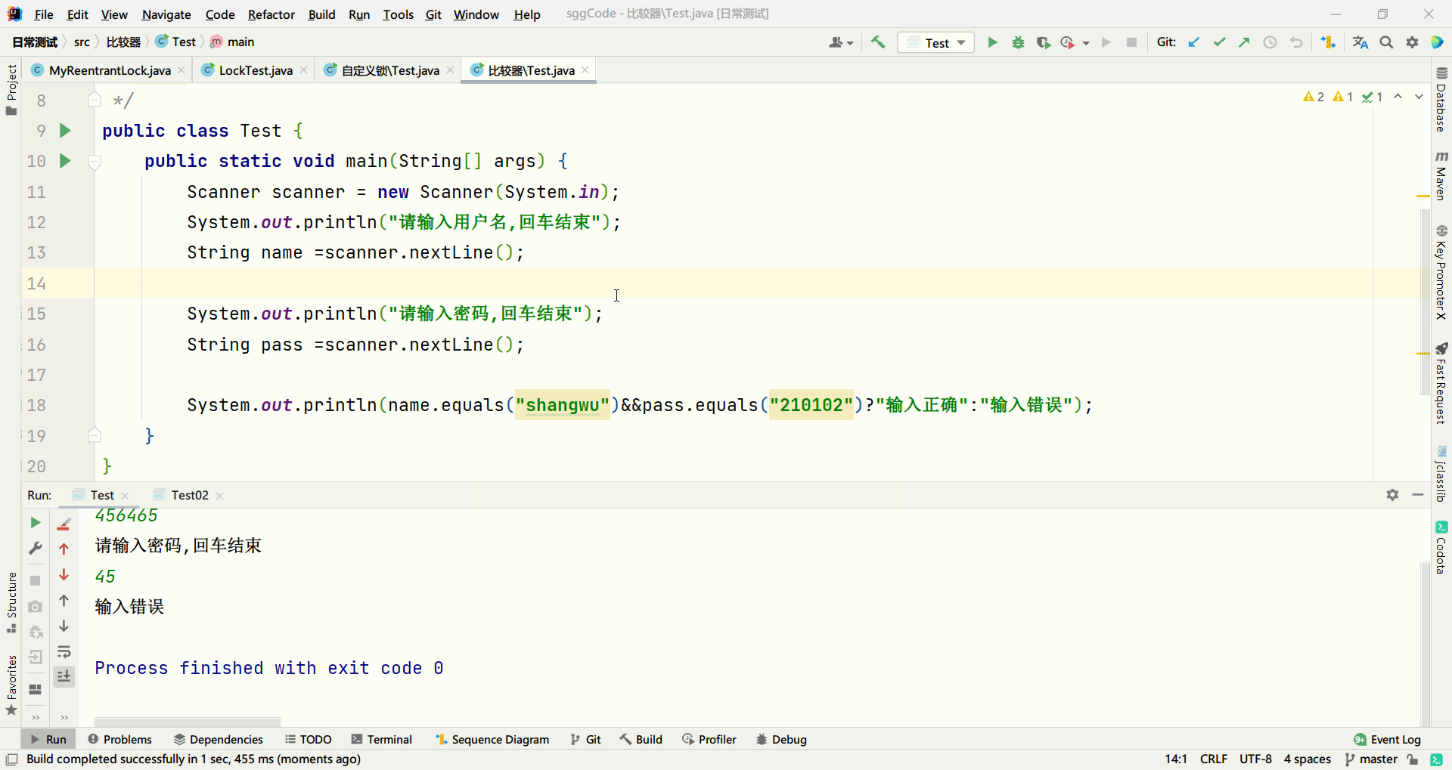Switch to MyReentrantLock.java tab
1452x770 pixels.
109,70
